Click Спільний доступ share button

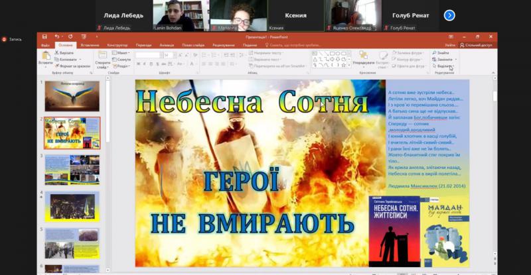pos(476,45)
